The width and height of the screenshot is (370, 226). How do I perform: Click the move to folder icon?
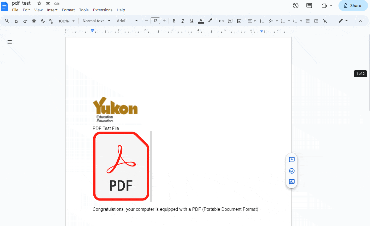48,3
